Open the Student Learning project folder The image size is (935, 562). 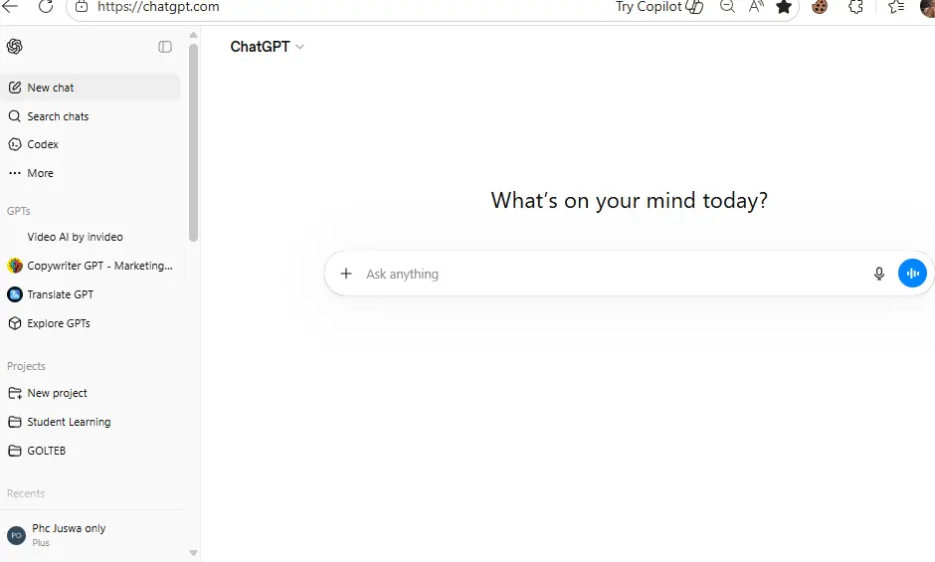click(91, 422)
